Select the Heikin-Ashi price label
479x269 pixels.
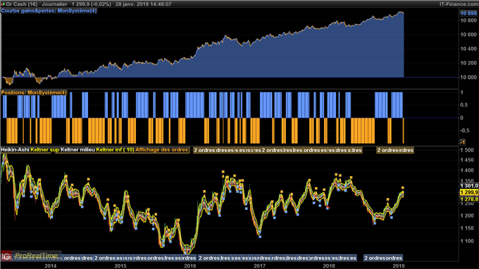pyautogui.click(x=15, y=149)
